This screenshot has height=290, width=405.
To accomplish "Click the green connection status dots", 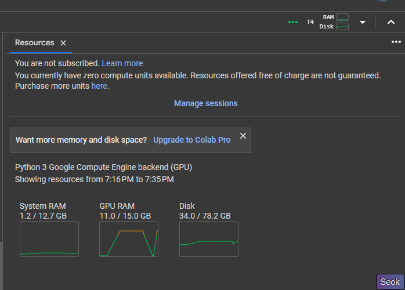I will click(x=293, y=22).
